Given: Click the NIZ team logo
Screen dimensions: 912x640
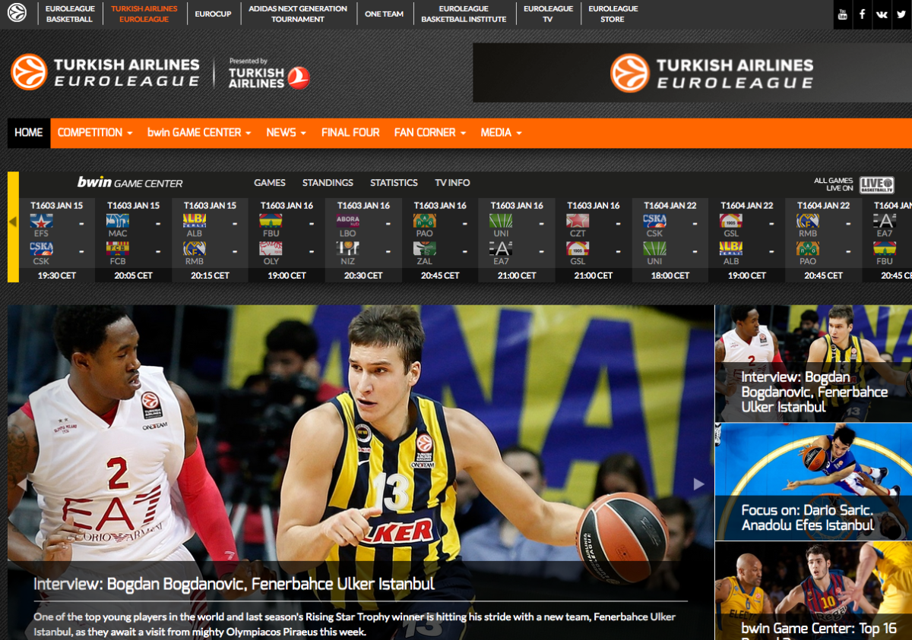Looking at the screenshot, I should [348, 248].
